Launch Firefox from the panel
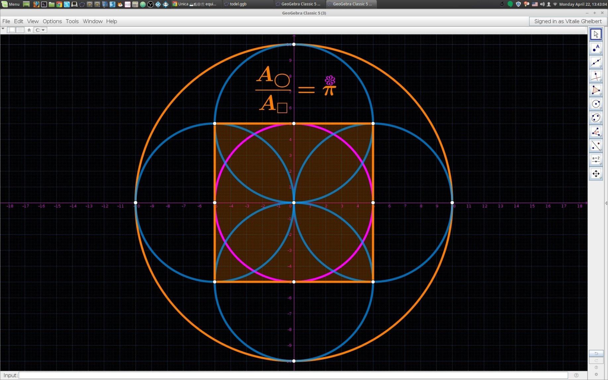 36,4
